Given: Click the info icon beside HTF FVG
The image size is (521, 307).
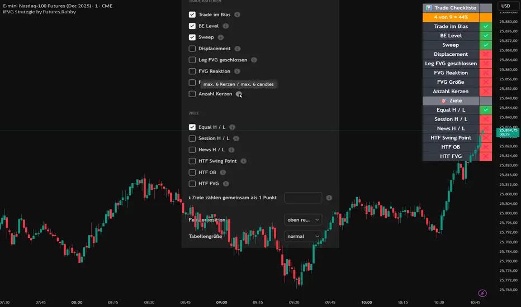Looking at the screenshot, I should pos(225,183).
